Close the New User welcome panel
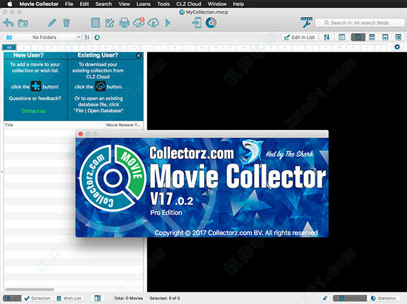This screenshot has width=407, height=304. 138,56
